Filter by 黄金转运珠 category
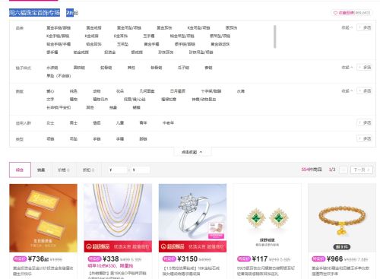 [x=220, y=44]
